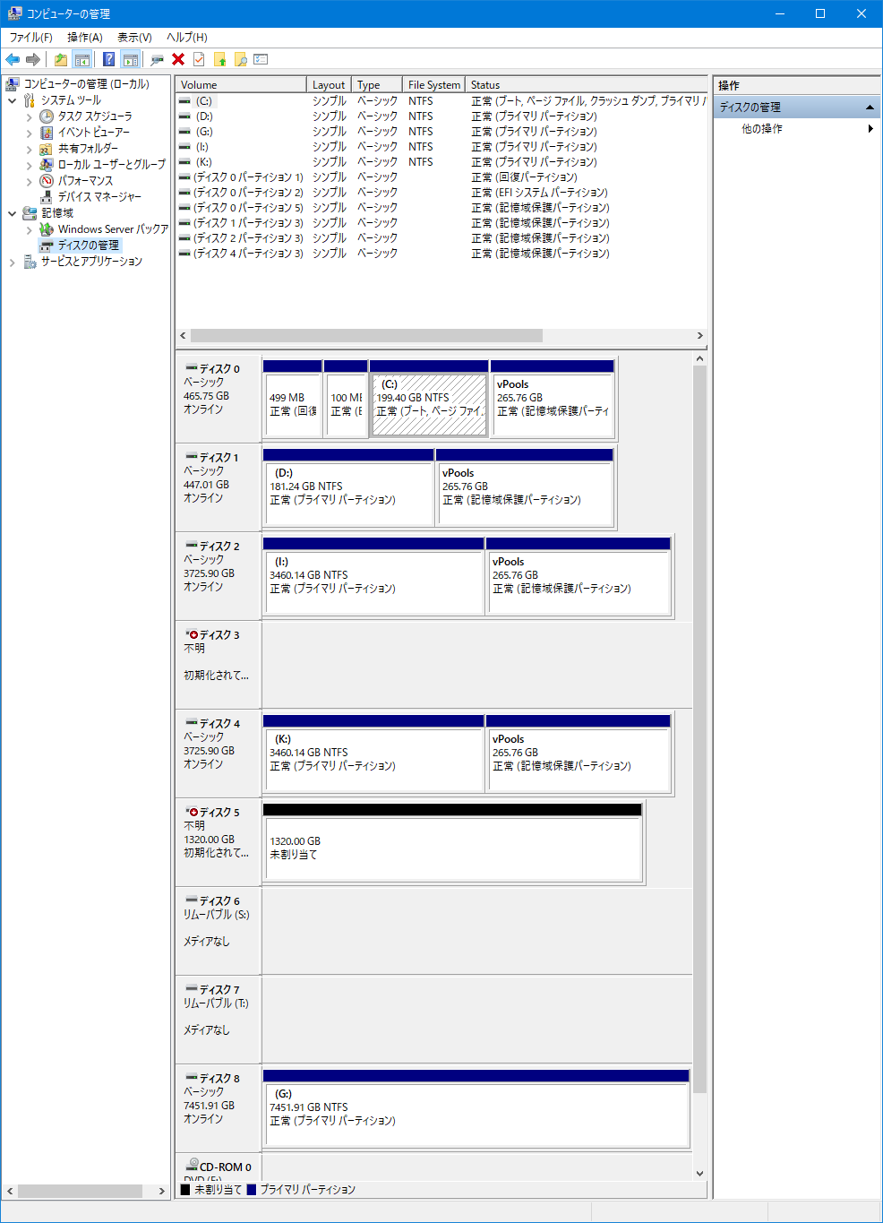This screenshot has height=1223, width=883.
Task: Open Help via the blue question mark icon
Action: 108,59
